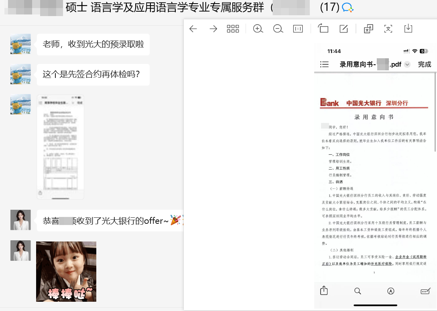Click the 完成 button
This screenshot has width=437, height=311.
(424, 64)
